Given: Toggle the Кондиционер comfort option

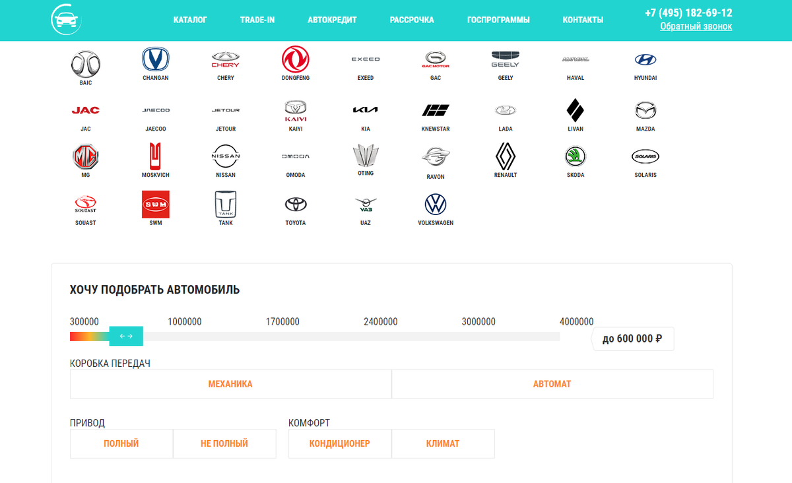Looking at the screenshot, I should pos(340,443).
